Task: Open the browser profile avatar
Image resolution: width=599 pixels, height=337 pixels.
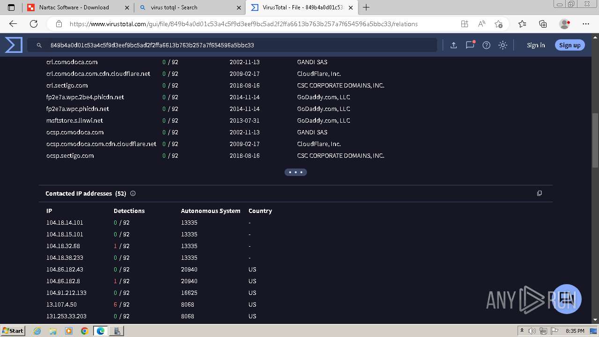Action: click(565, 24)
